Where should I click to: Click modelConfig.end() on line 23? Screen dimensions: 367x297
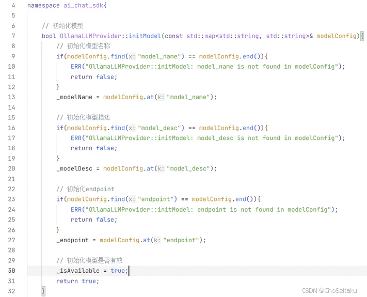[x=222, y=199]
